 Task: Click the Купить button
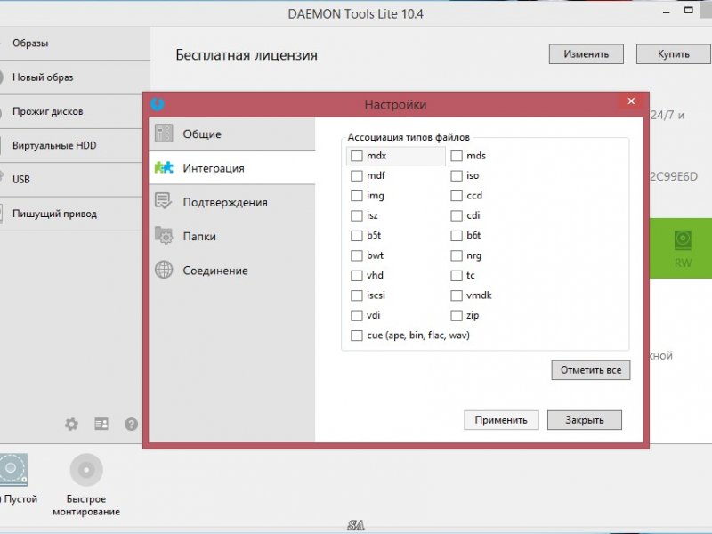click(x=674, y=54)
